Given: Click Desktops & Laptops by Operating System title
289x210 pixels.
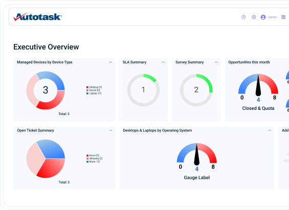Looking at the screenshot, I should tap(158, 130).
